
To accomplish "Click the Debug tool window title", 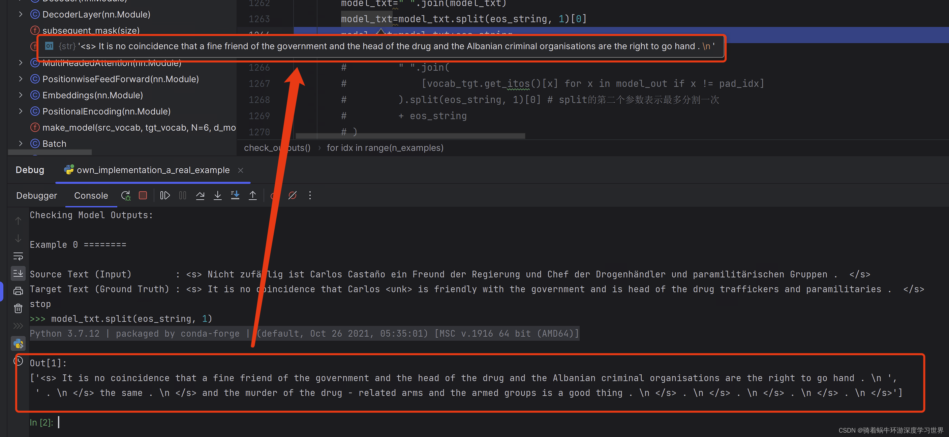I will (30, 170).
